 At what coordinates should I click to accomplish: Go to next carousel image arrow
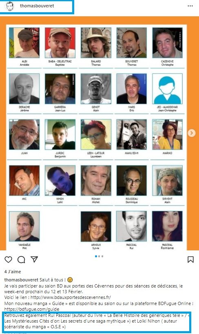[192, 133]
